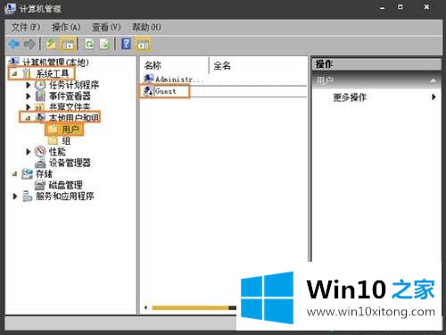Open the Help toolbar icon
The width and height of the screenshot is (446, 335).
click(x=127, y=44)
